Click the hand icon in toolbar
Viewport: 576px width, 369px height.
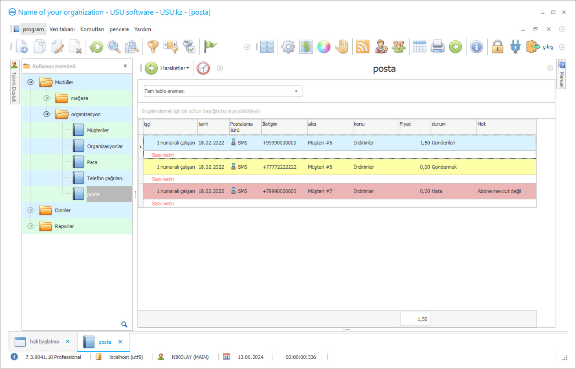(x=342, y=47)
